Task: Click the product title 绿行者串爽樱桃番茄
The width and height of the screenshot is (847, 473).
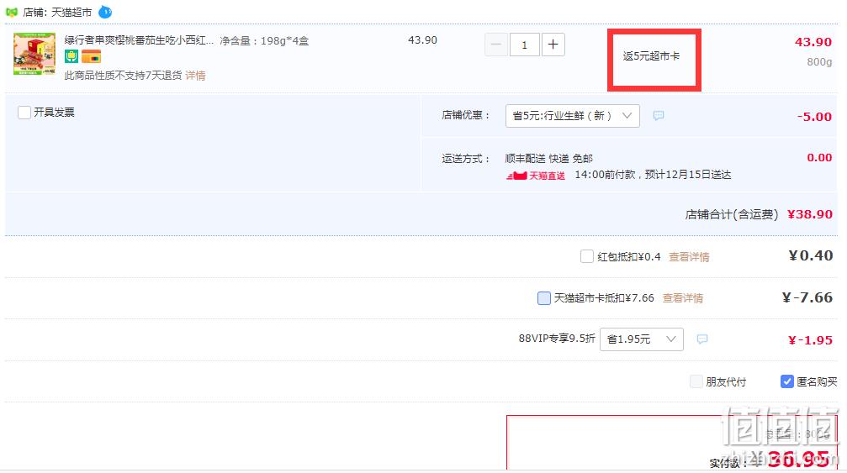Action: [139, 40]
